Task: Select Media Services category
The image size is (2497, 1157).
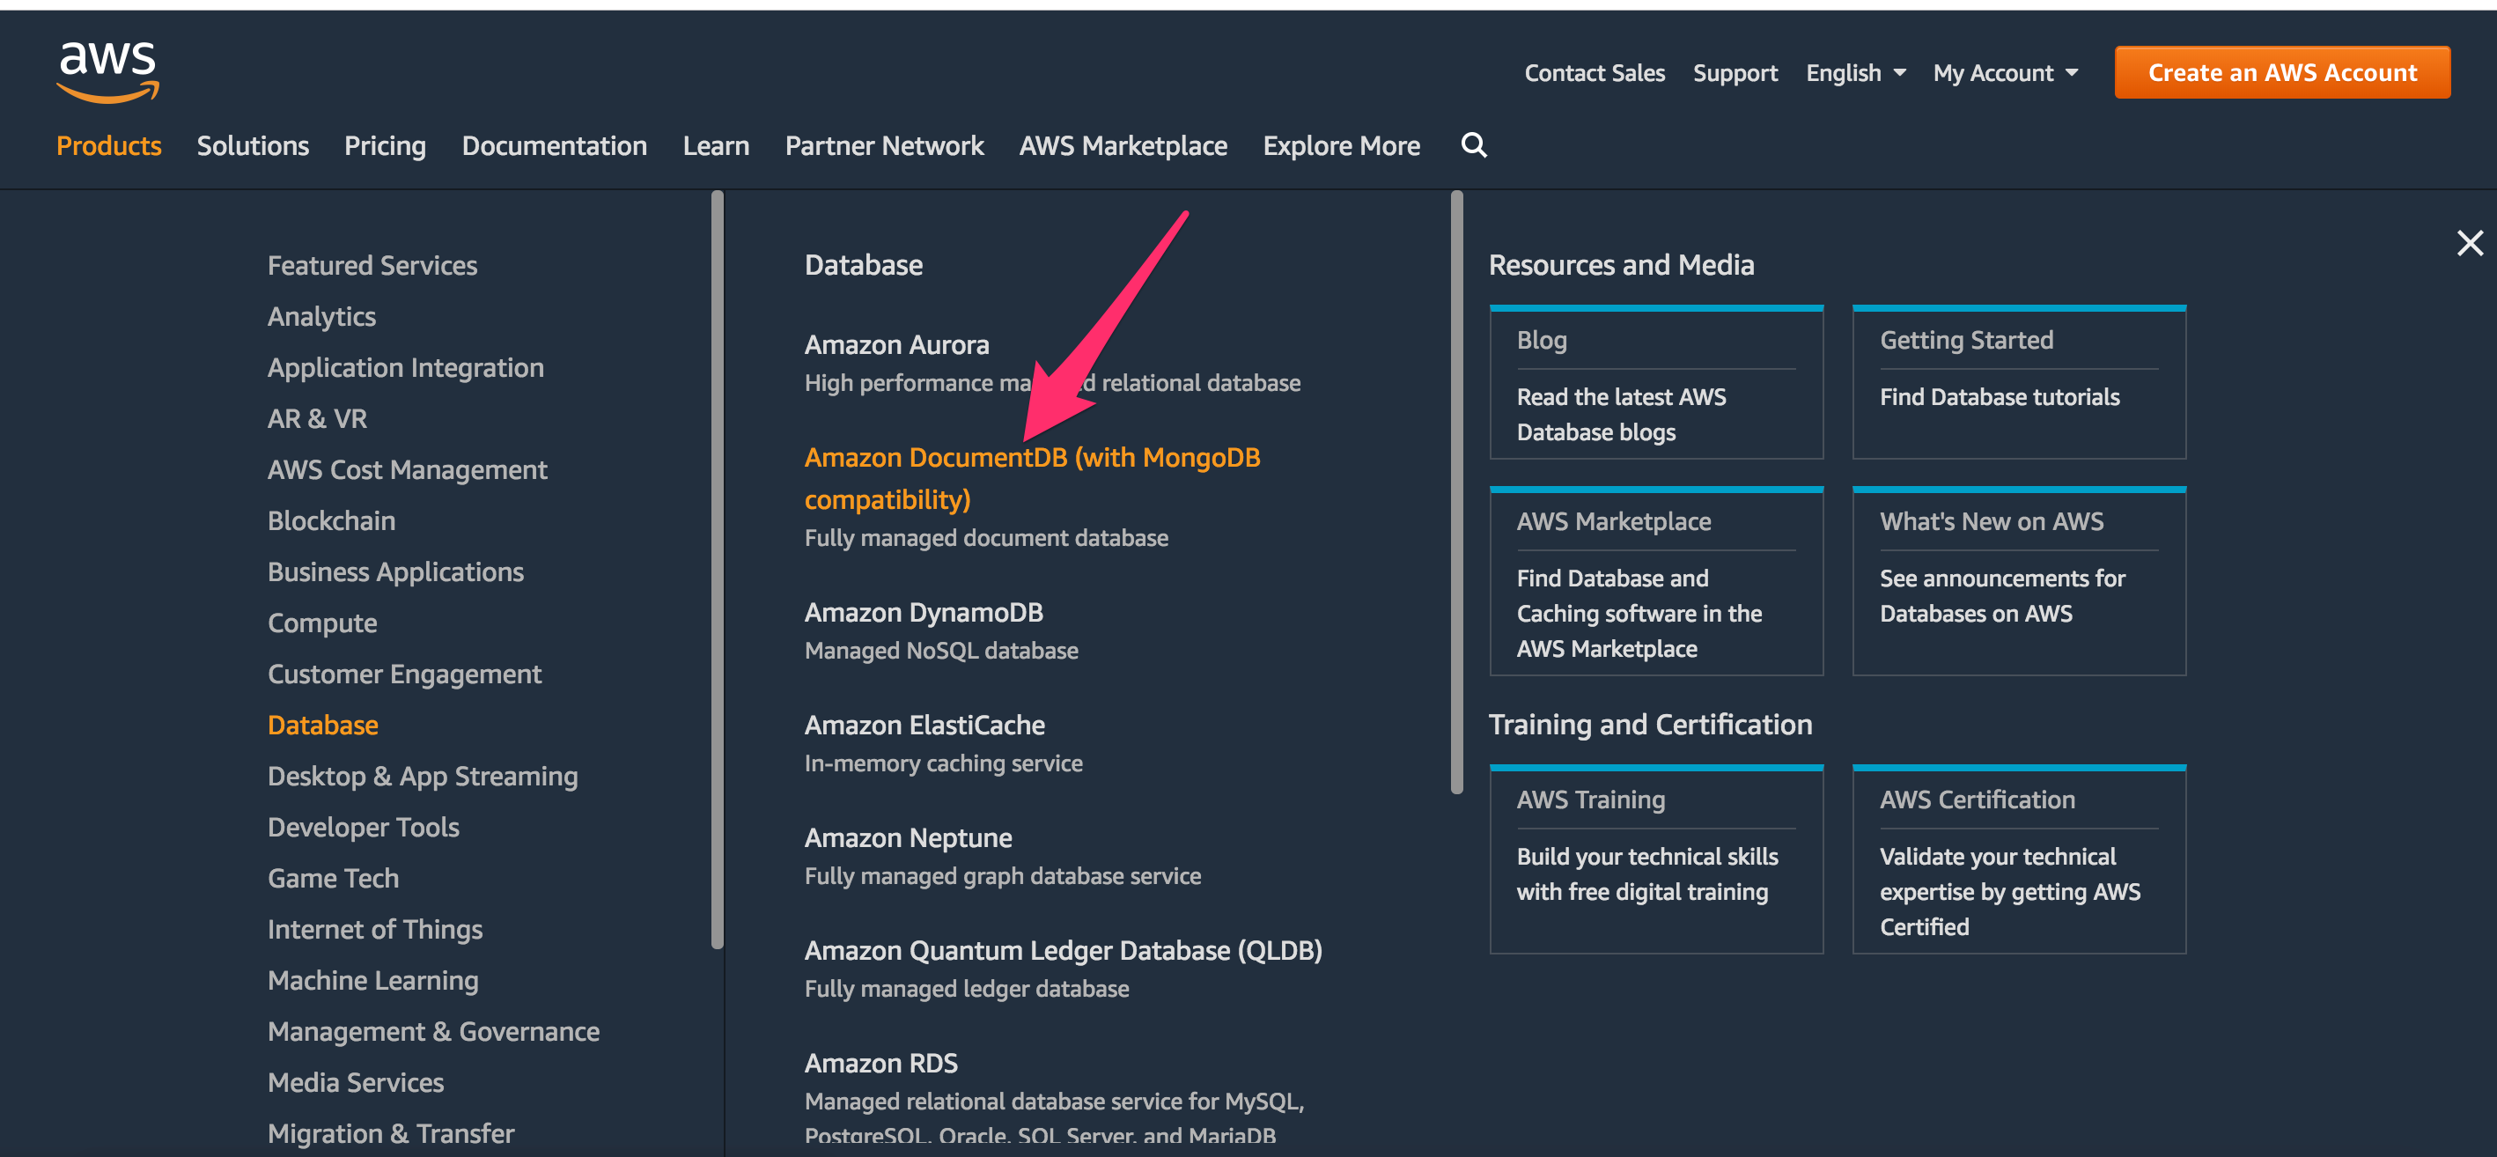Action: [356, 1083]
